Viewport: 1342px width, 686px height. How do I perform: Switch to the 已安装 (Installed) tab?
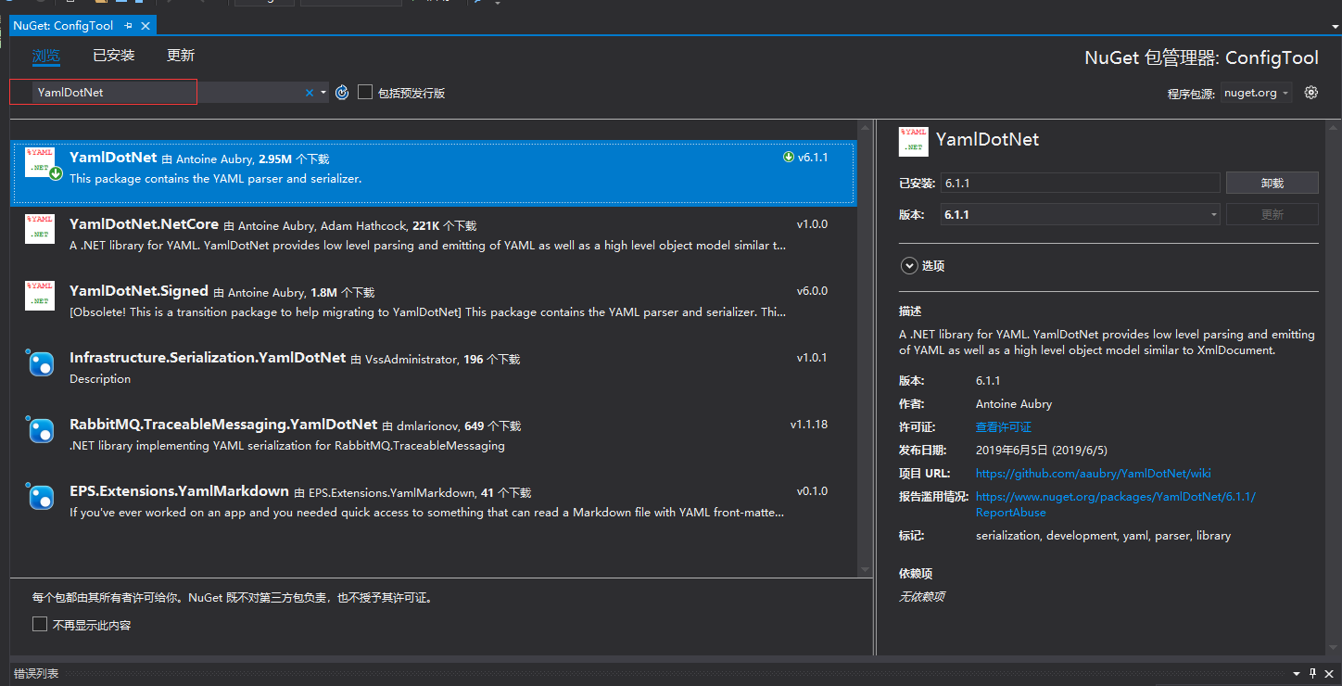pos(114,56)
